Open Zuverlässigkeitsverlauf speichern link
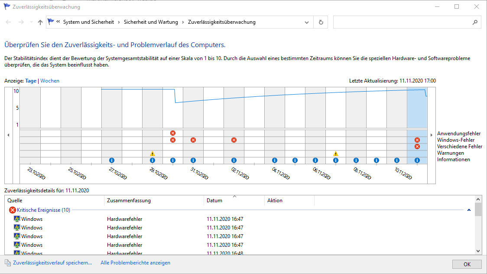 tap(52, 262)
